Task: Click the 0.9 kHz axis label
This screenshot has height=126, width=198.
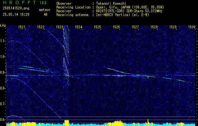Action: click(x=3, y=72)
